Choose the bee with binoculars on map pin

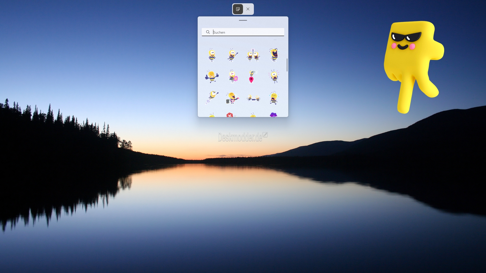click(x=253, y=76)
